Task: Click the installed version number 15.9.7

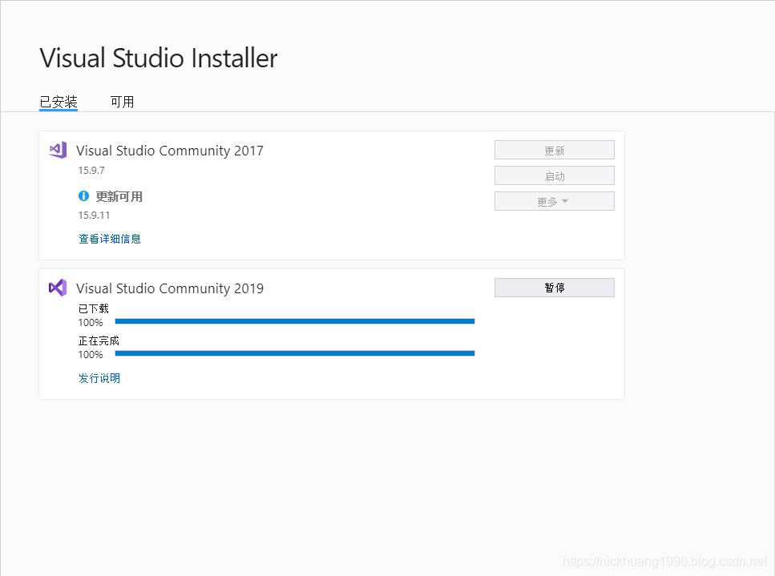Action: coord(91,171)
